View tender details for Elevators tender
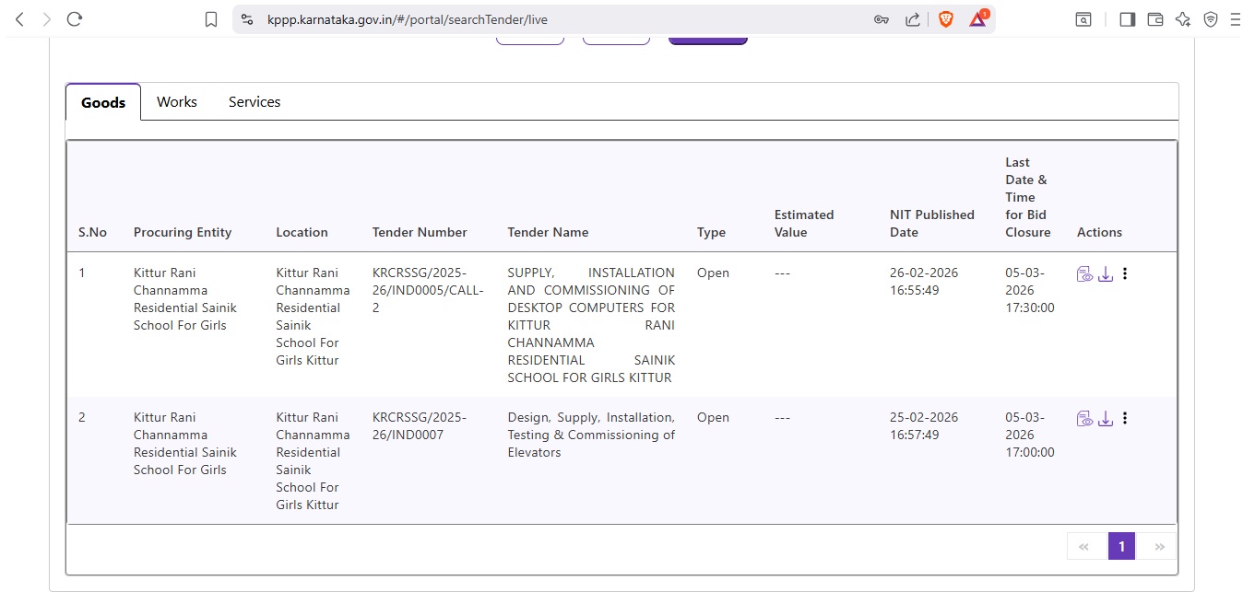Image resolution: width=1243 pixels, height=592 pixels. 1084,418
